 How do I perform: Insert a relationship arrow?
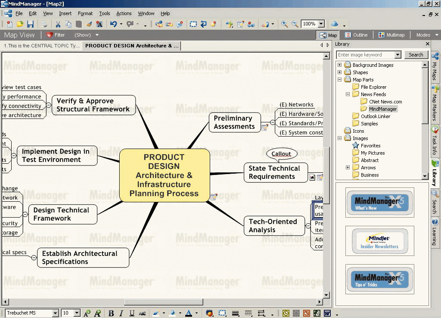tap(204, 24)
